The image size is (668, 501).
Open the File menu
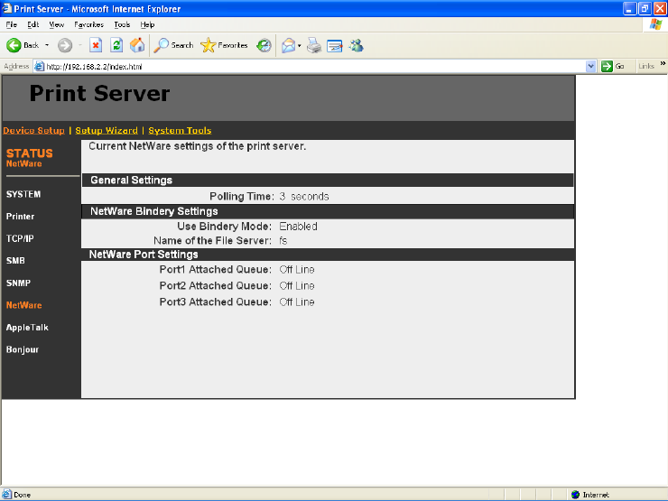click(12, 24)
